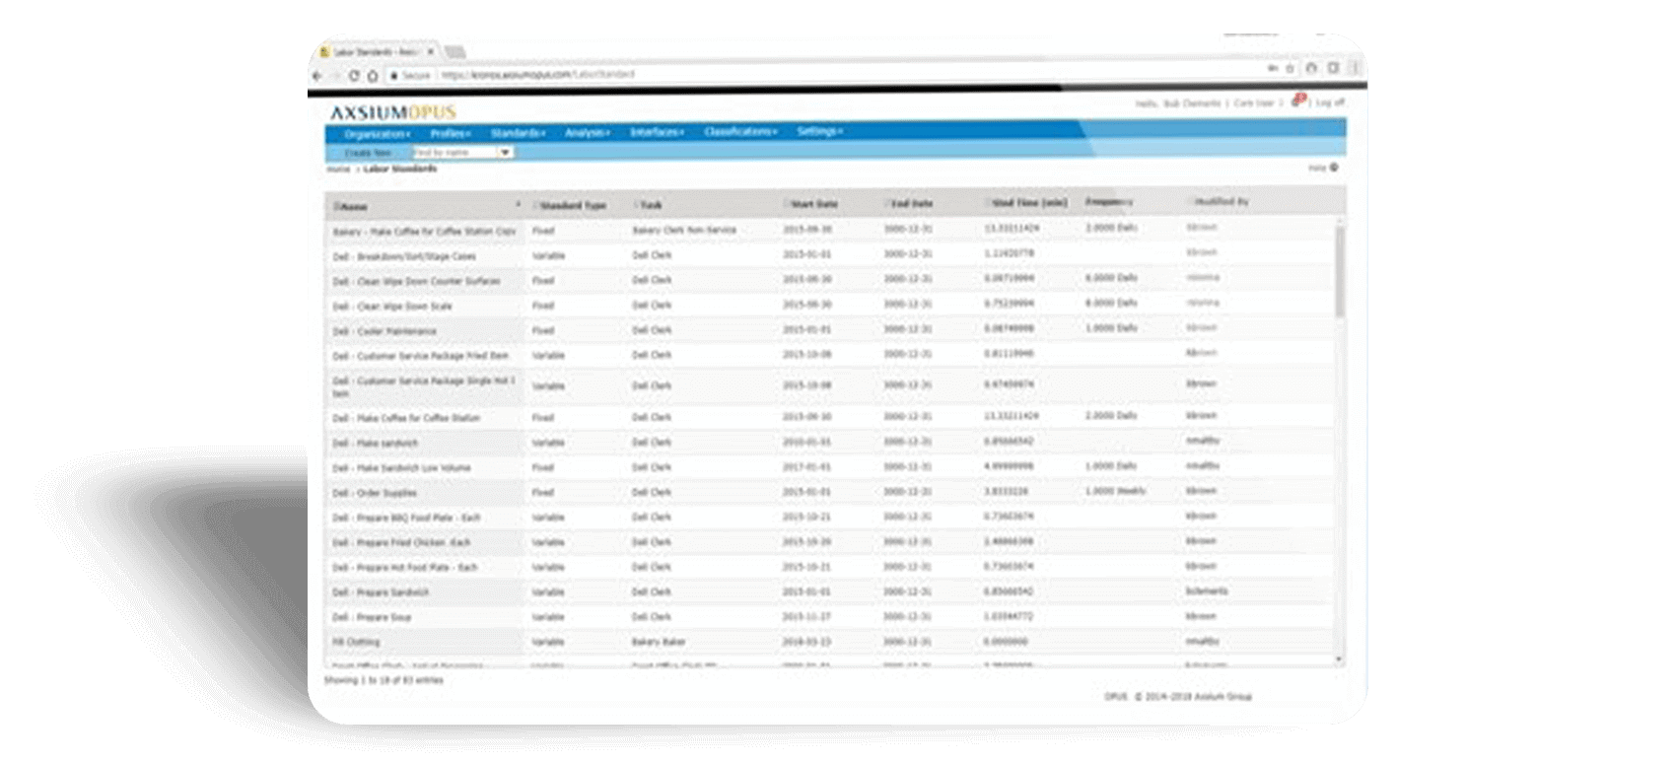Click the AxsiumOpus logo
This screenshot has width=1676, height=763.
(x=392, y=112)
